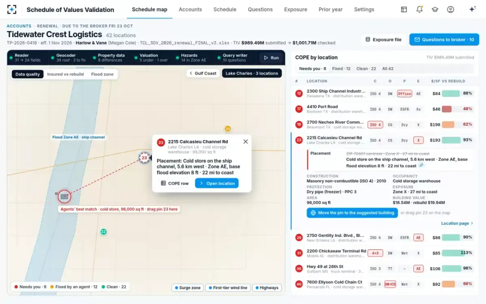Open the notifications bell
The image size is (486, 304).
[419, 9]
